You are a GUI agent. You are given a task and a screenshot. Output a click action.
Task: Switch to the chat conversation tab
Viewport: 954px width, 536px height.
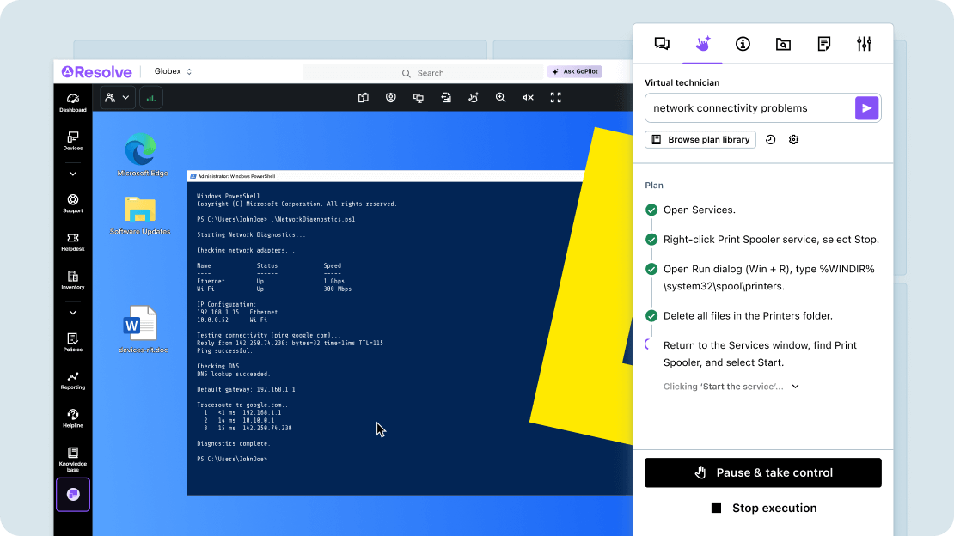662,43
